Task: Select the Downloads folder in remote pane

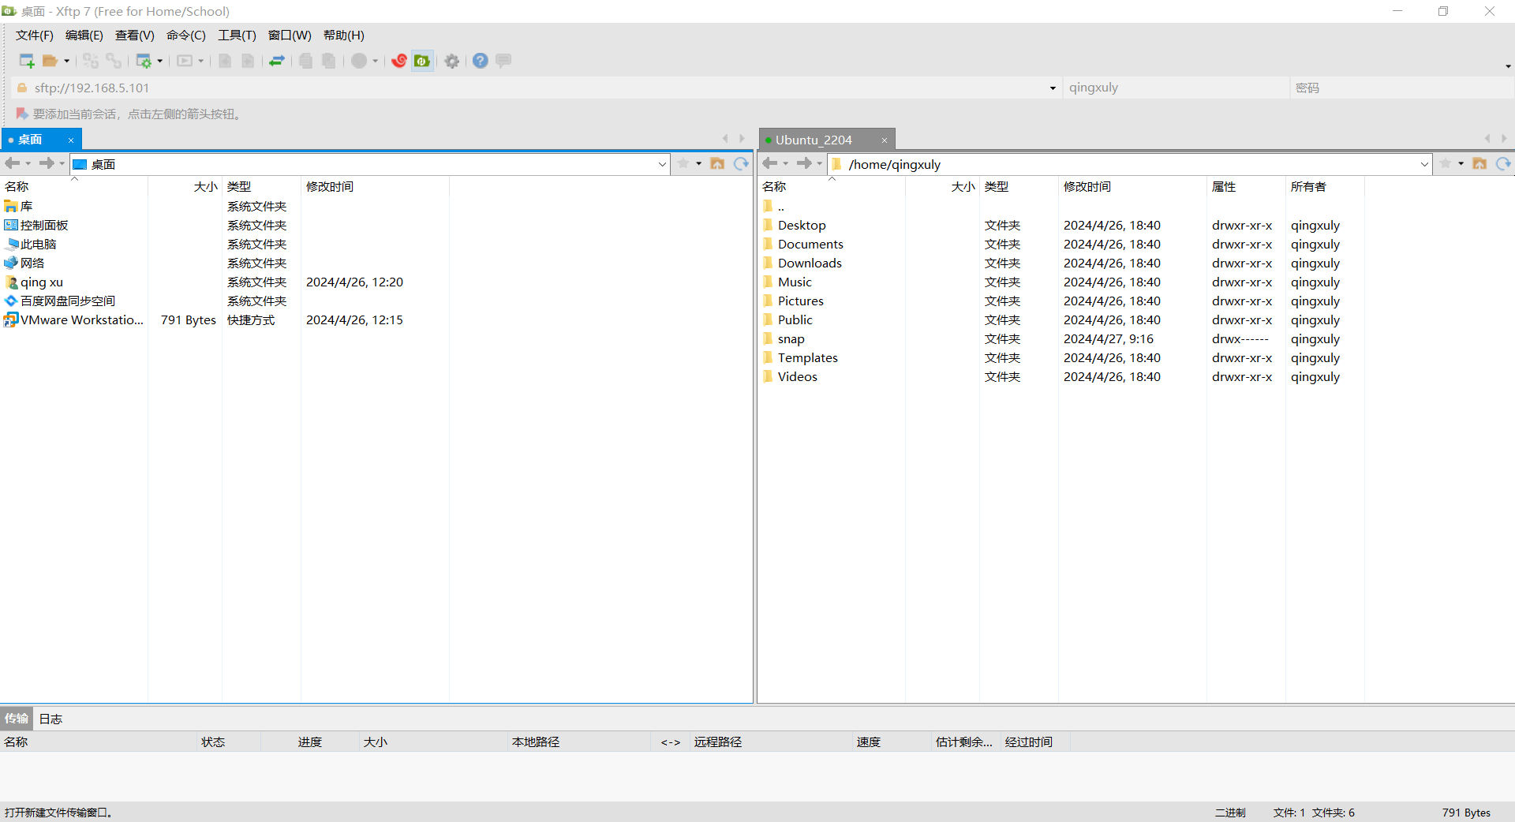Action: [810, 263]
